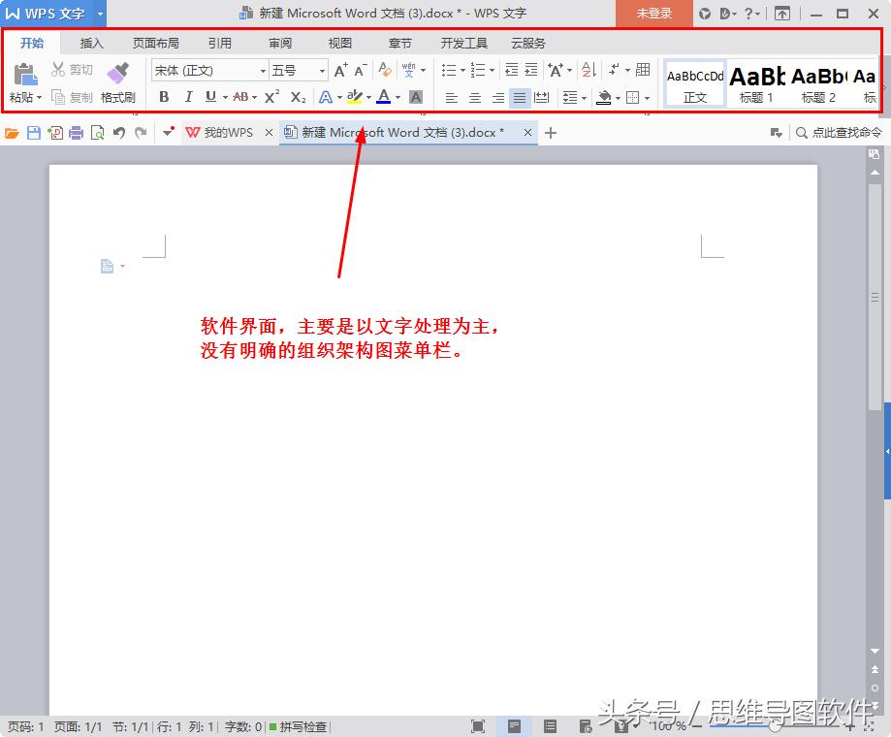Click the Undo arrow icon

click(x=118, y=132)
